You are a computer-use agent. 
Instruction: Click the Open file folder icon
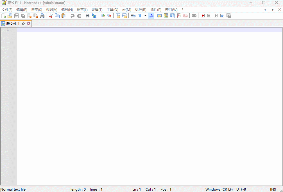tap(10, 16)
